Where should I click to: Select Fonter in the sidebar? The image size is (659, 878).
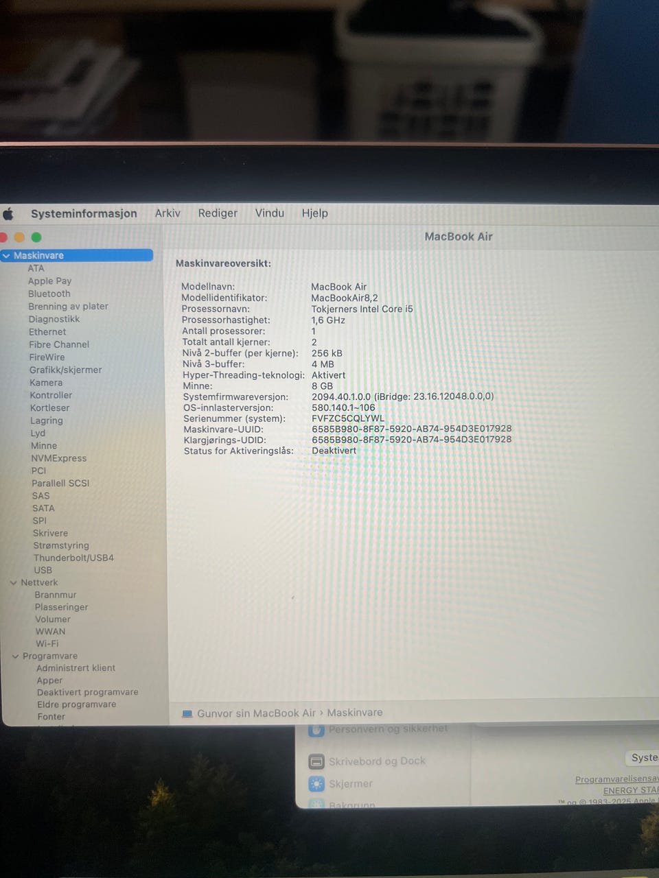tap(51, 717)
